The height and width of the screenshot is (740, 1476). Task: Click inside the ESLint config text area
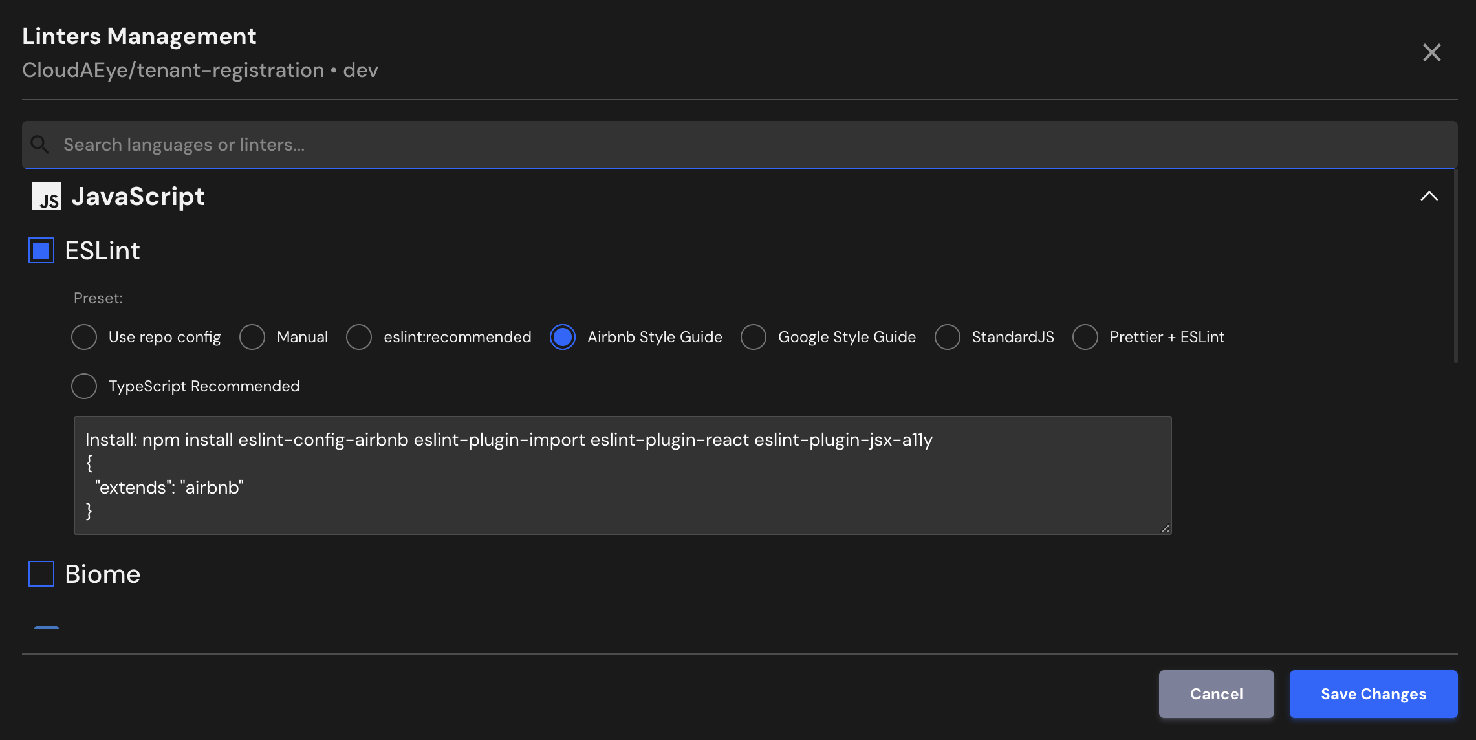point(621,475)
